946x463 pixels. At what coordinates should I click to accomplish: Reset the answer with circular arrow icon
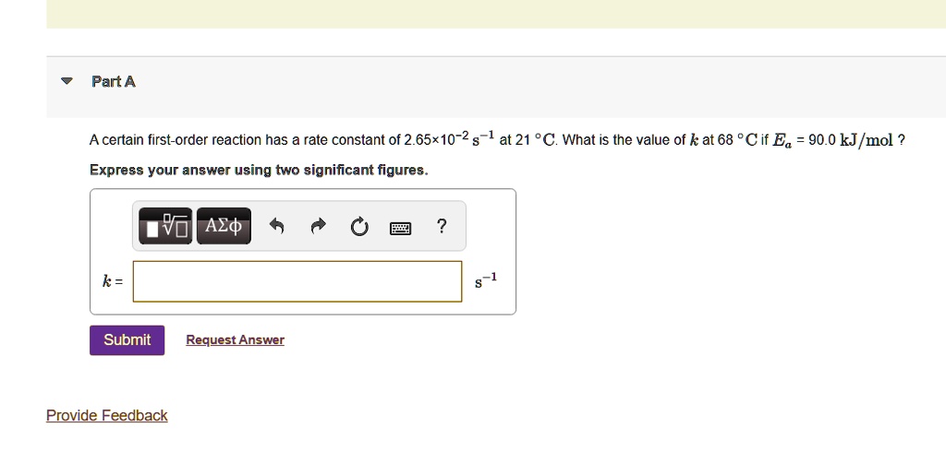tap(358, 226)
